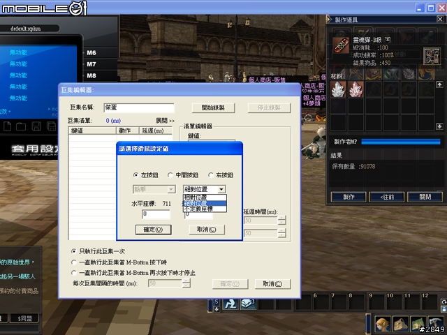Click the second delay time spinner arrows
This screenshot has height=335, width=447.
click(x=281, y=233)
